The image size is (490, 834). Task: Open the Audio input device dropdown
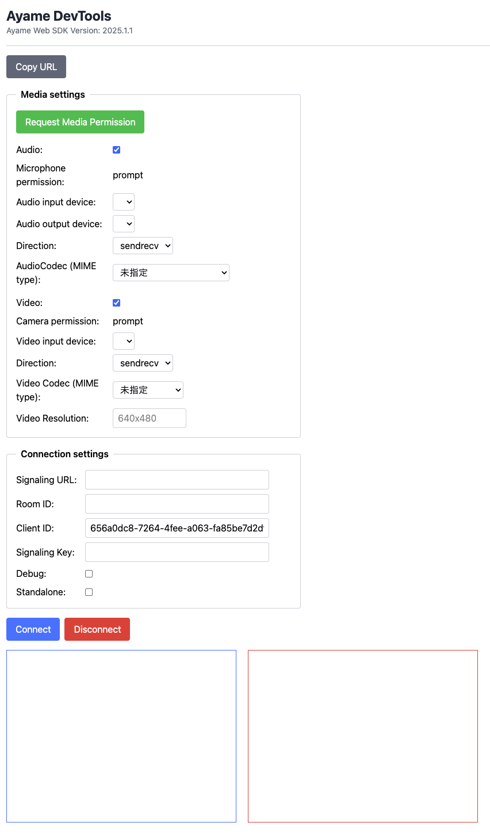(124, 202)
